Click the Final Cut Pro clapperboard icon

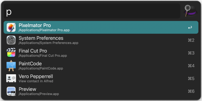pos(11,53)
